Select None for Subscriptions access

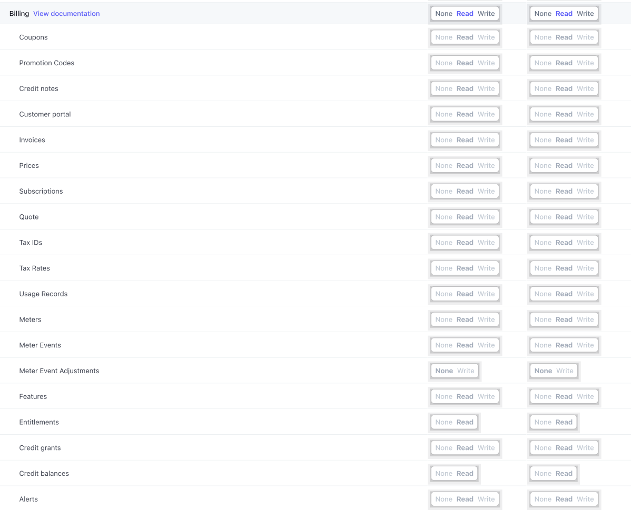443,191
